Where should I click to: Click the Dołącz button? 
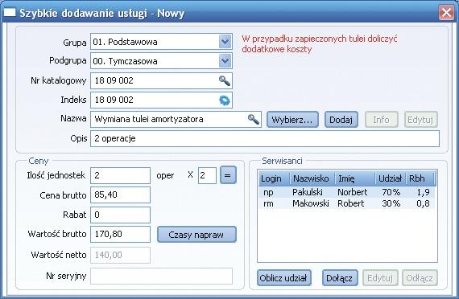340,278
